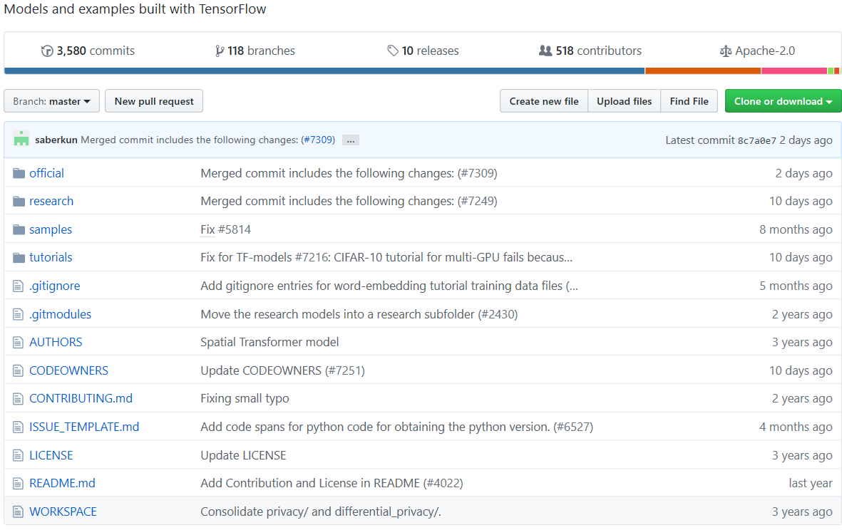This screenshot has width=842, height=530.
Task: Open the Branch: master dropdown
Action: [51, 101]
